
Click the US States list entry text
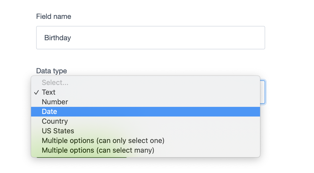(x=58, y=131)
